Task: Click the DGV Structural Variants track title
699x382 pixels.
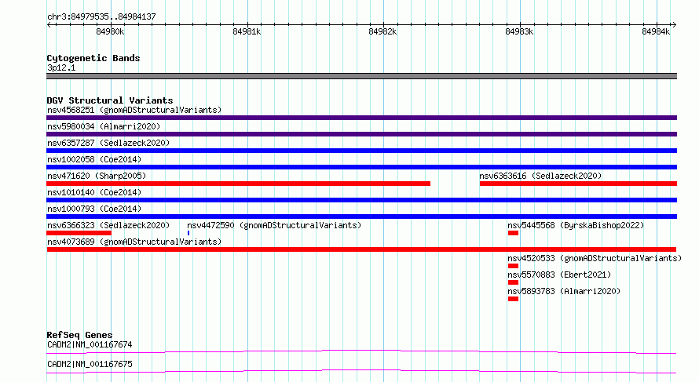Action: 110,100
